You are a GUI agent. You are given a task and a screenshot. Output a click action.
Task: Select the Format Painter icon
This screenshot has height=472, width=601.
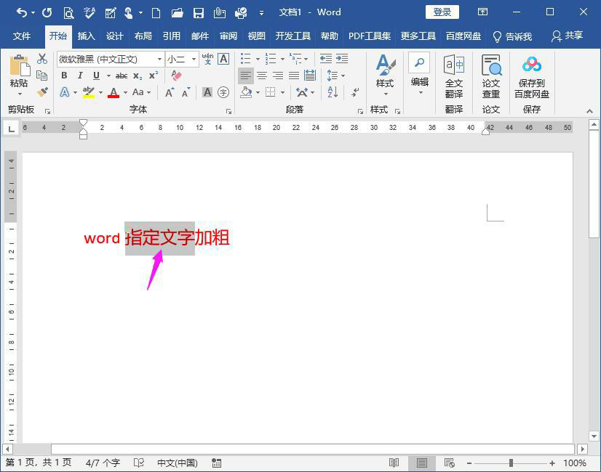point(41,92)
